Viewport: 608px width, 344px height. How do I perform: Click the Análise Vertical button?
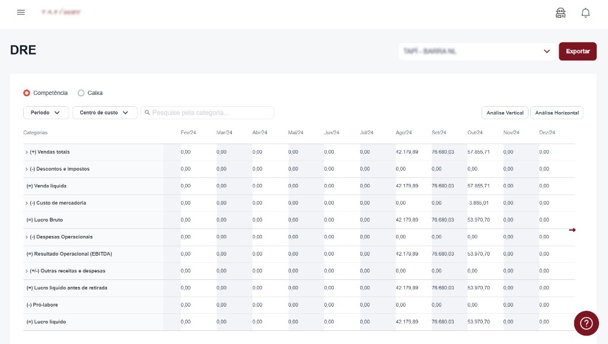coord(505,113)
